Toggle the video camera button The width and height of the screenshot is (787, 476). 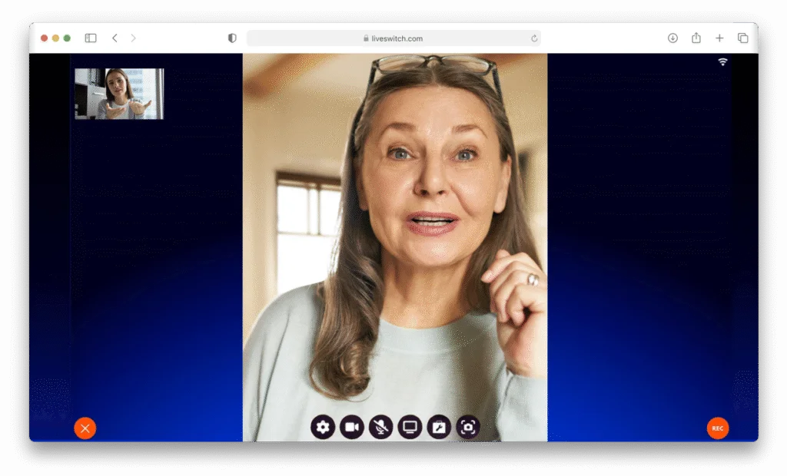pos(352,428)
